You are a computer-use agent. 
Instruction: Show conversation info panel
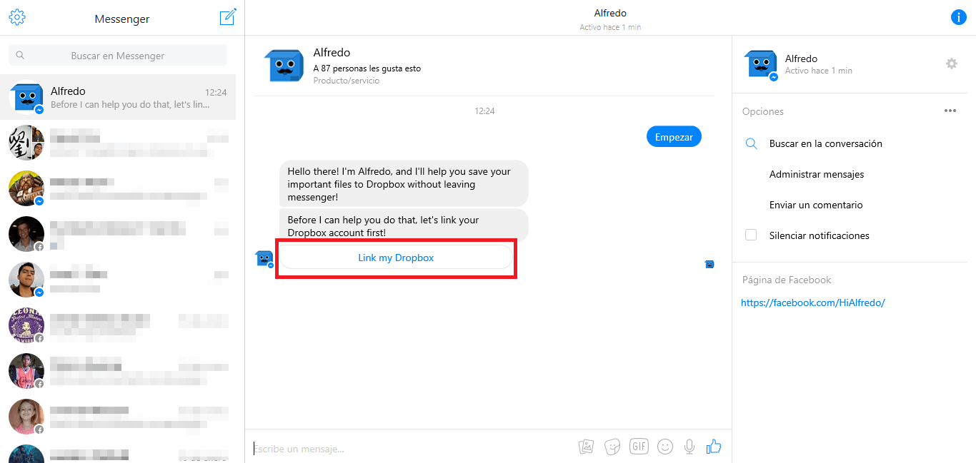pos(959,17)
